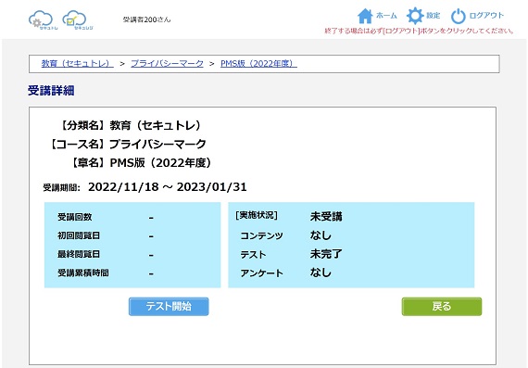Viewport: 528px width, 368px height.
Task: Click the Home house icon
Action: tap(365, 16)
